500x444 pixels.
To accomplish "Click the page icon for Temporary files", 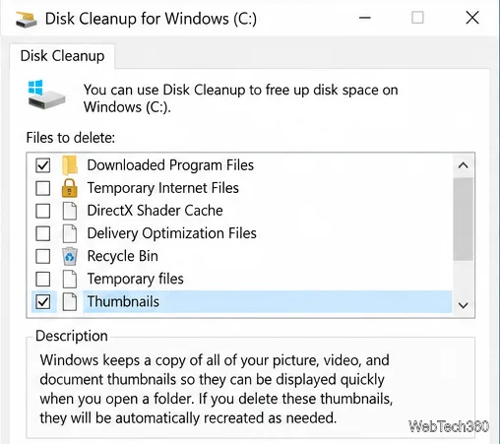I will click(70, 279).
